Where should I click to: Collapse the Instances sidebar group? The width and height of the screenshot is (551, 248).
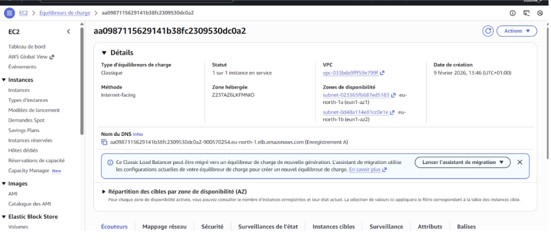tap(4, 80)
